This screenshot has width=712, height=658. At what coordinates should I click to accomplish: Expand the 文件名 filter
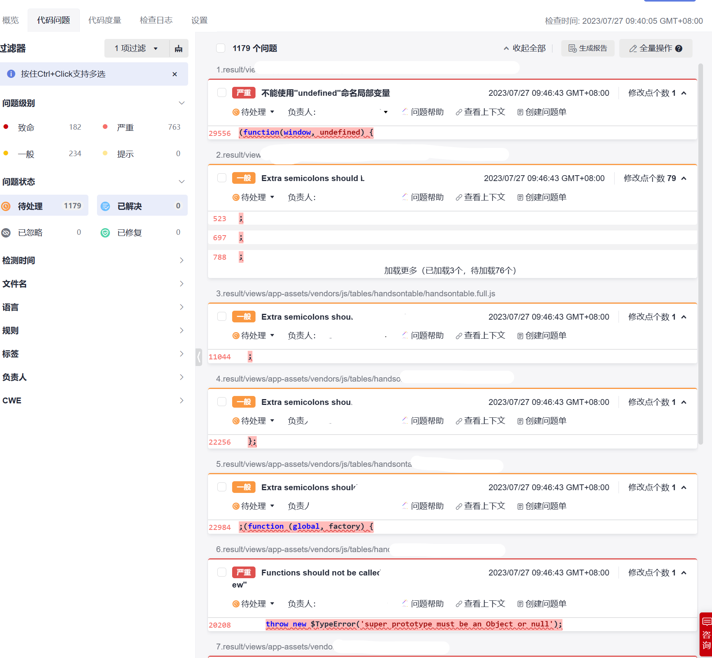(182, 284)
